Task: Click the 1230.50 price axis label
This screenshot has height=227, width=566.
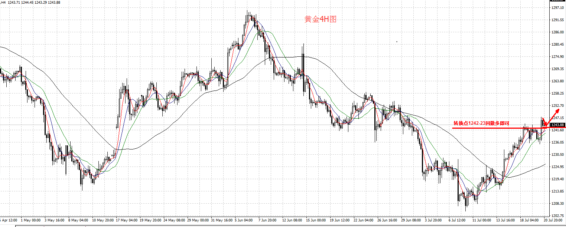Action: pos(558,154)
